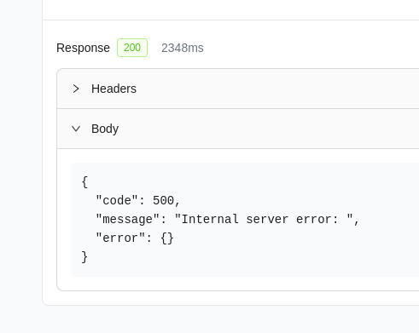Click the 2348ms response time
419x333 pixels.
click(x=183, y=48)
